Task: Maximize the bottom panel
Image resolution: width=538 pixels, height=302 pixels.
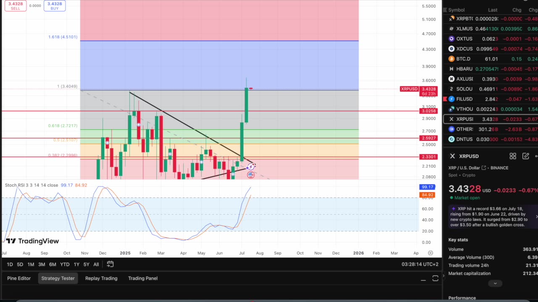Action: pos(435,279)
